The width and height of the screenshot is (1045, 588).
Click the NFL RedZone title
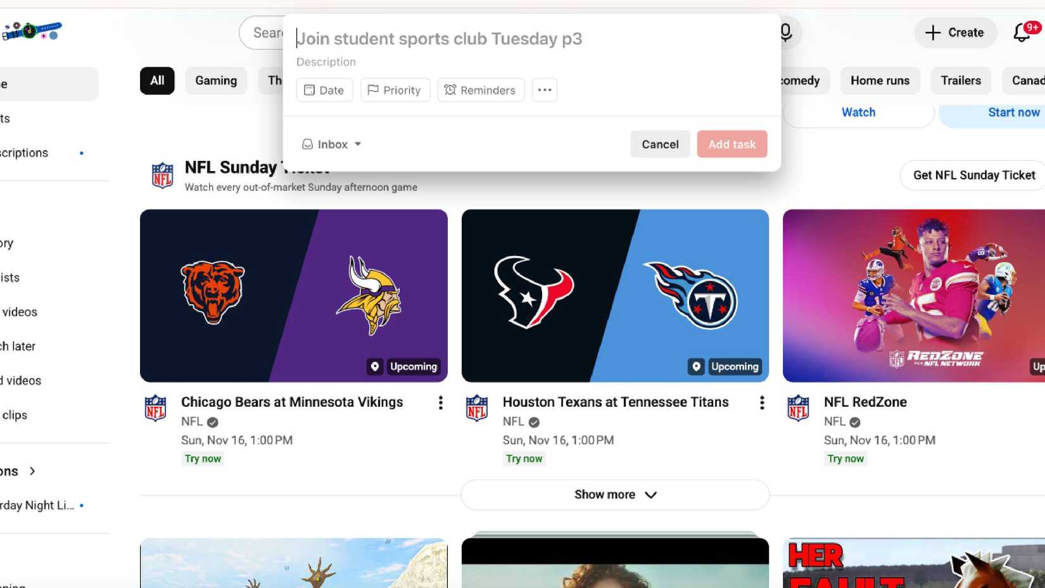click(865, 402)
